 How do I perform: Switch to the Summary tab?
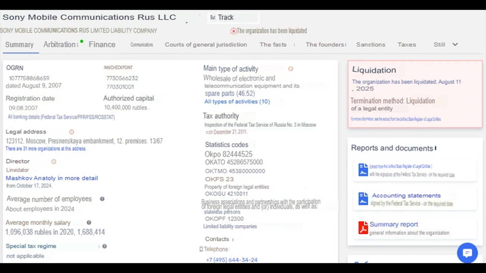click(x=19, y=44)
